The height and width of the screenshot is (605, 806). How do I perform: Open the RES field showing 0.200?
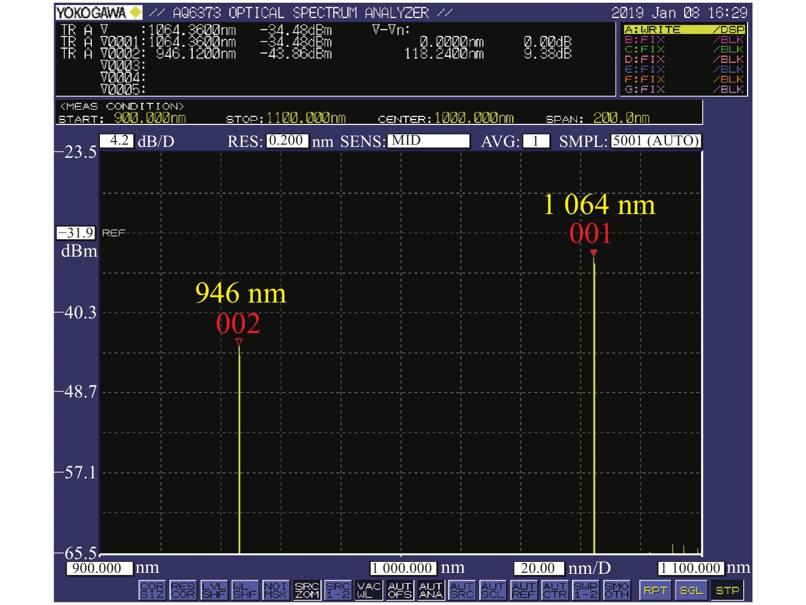(287, 141)
